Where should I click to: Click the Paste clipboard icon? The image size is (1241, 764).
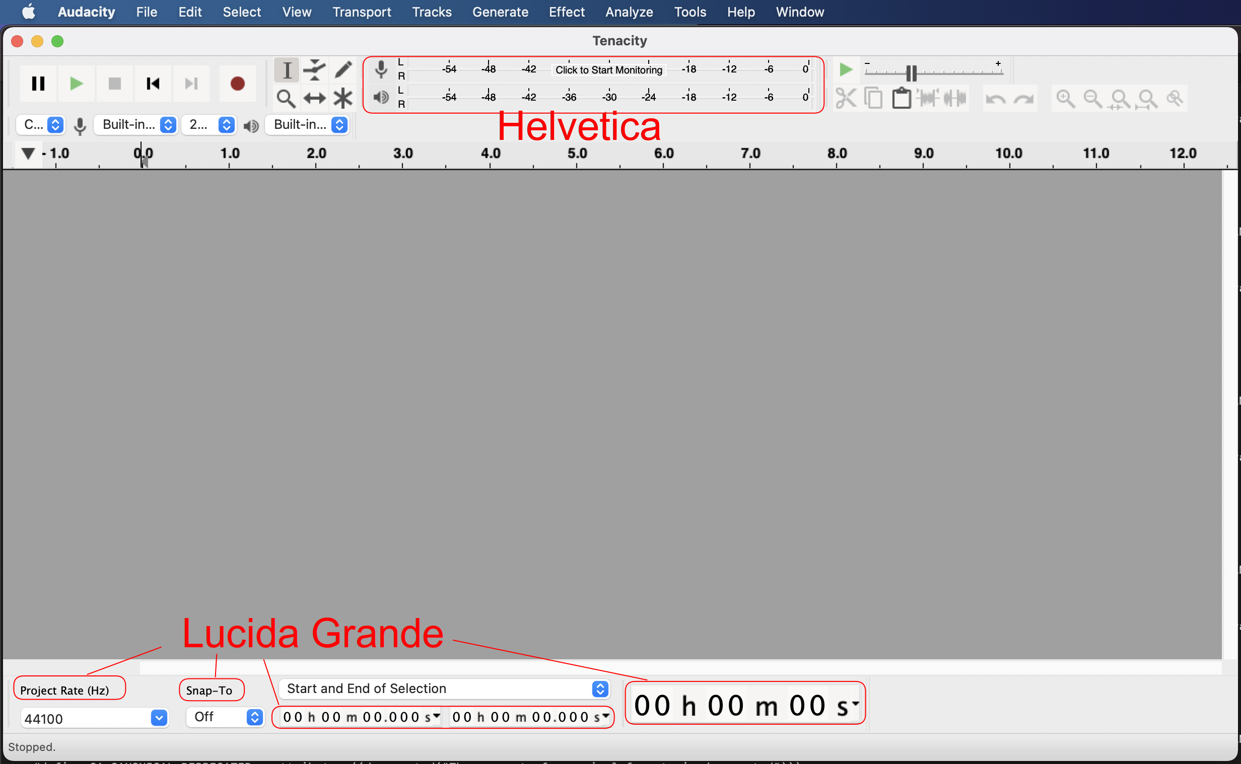click(902, 98)
